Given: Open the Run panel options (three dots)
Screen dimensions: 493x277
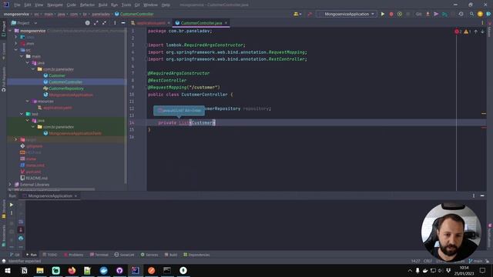Looking at the screenshot, I should (474, 195).
